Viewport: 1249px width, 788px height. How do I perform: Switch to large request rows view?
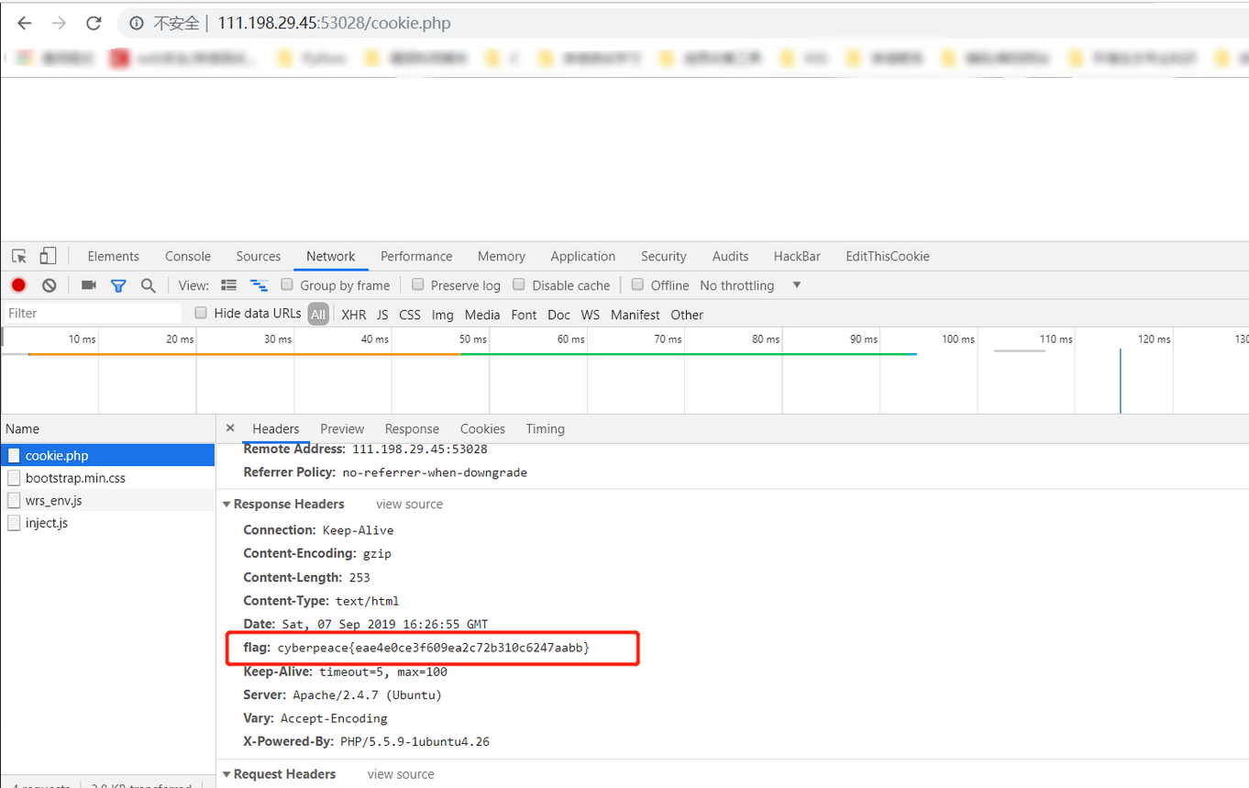[x=229, y=285]
